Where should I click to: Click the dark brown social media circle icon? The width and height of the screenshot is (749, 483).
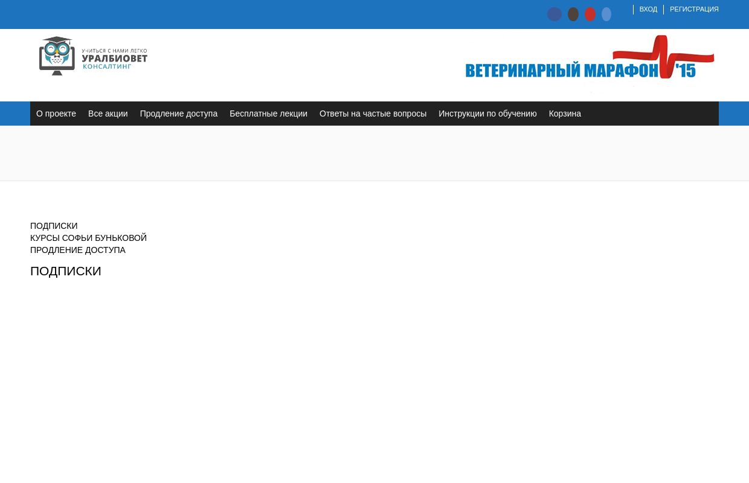click(573, 14)
